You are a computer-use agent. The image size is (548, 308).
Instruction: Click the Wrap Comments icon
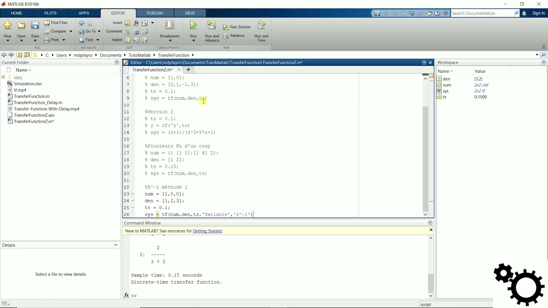coord(145,31)
